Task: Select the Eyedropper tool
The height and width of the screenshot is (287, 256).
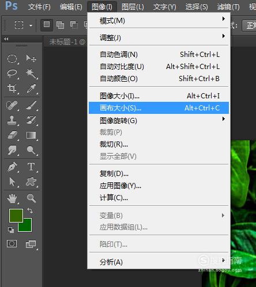Action: point(32,89)
